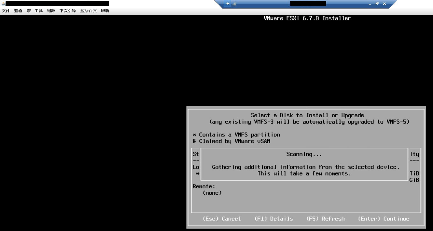Viewport: 433px width, 231px height.
Task: Open the 宏 (Macro) menu
Action: click(29, 11)
